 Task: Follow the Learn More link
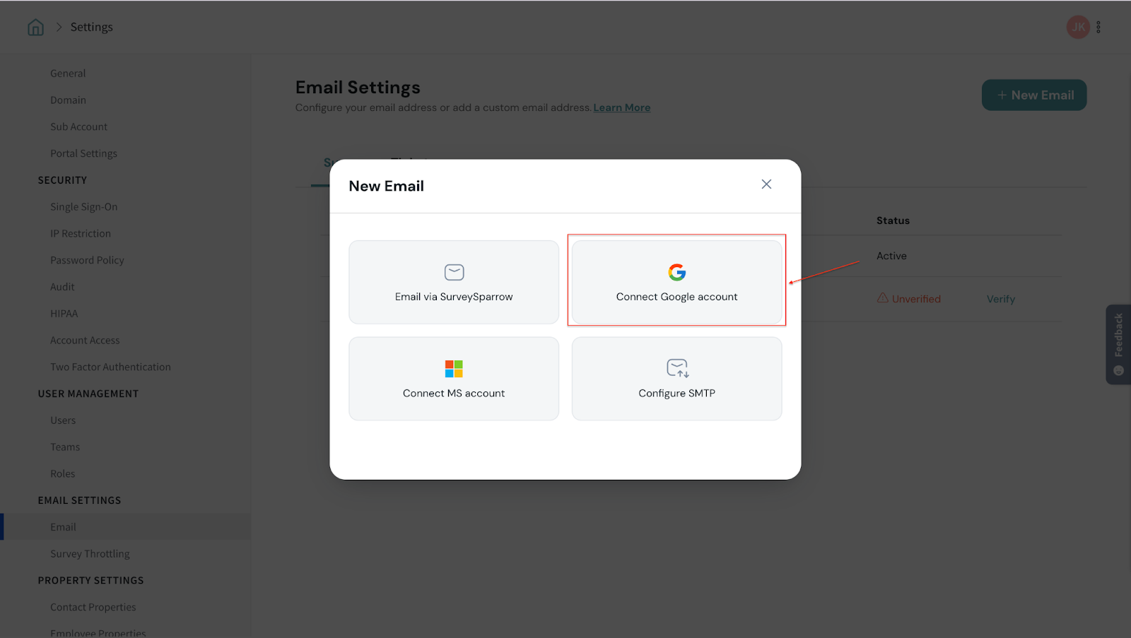tap(621, 107)
